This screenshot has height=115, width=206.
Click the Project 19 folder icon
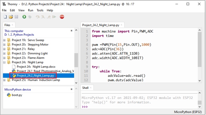click(x=9, y=40)
